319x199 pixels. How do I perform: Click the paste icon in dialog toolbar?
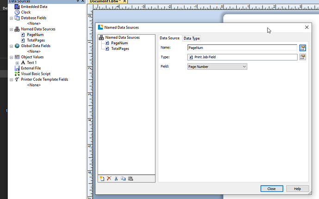[x=131, y=179]
